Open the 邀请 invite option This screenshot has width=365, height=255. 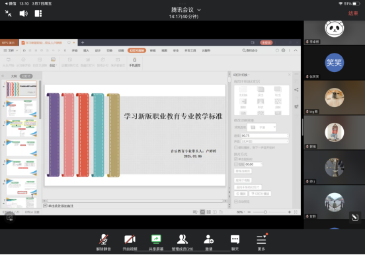coord(208,242)
